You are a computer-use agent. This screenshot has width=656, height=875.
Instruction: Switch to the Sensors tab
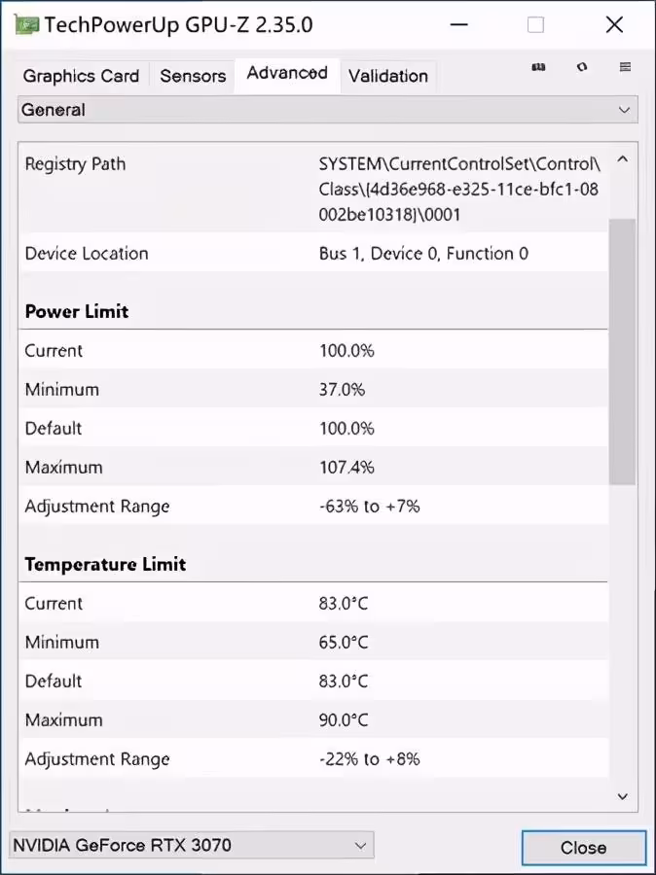193,76
